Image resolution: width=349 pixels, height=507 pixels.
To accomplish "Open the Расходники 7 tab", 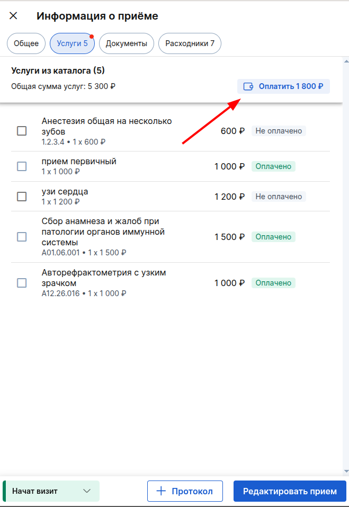I will [190, 43].
